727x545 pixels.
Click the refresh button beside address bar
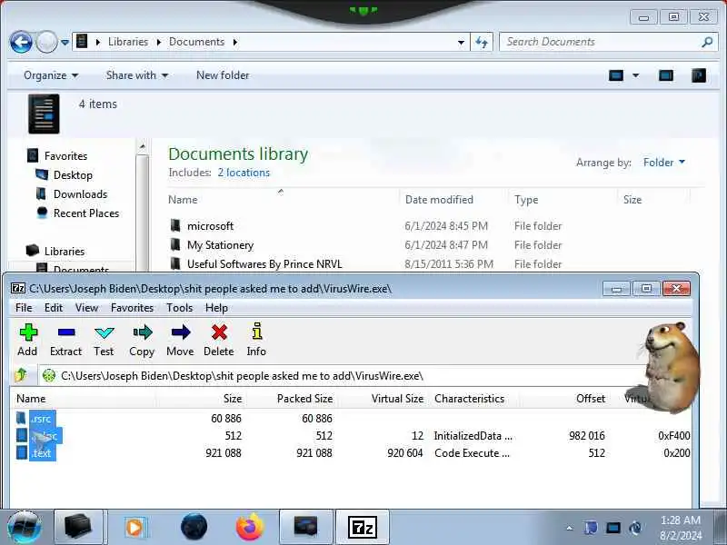(x=482, y=42)
